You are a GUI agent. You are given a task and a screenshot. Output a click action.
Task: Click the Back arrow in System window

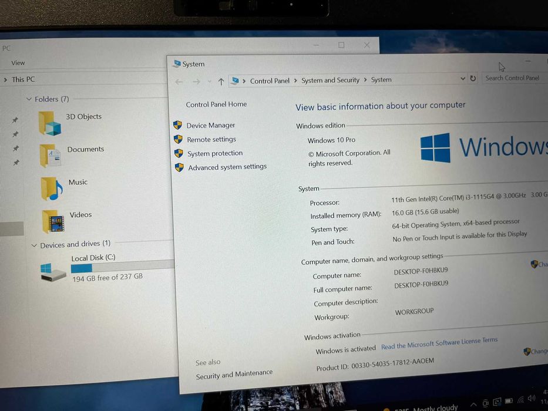(x=179, y=82)
